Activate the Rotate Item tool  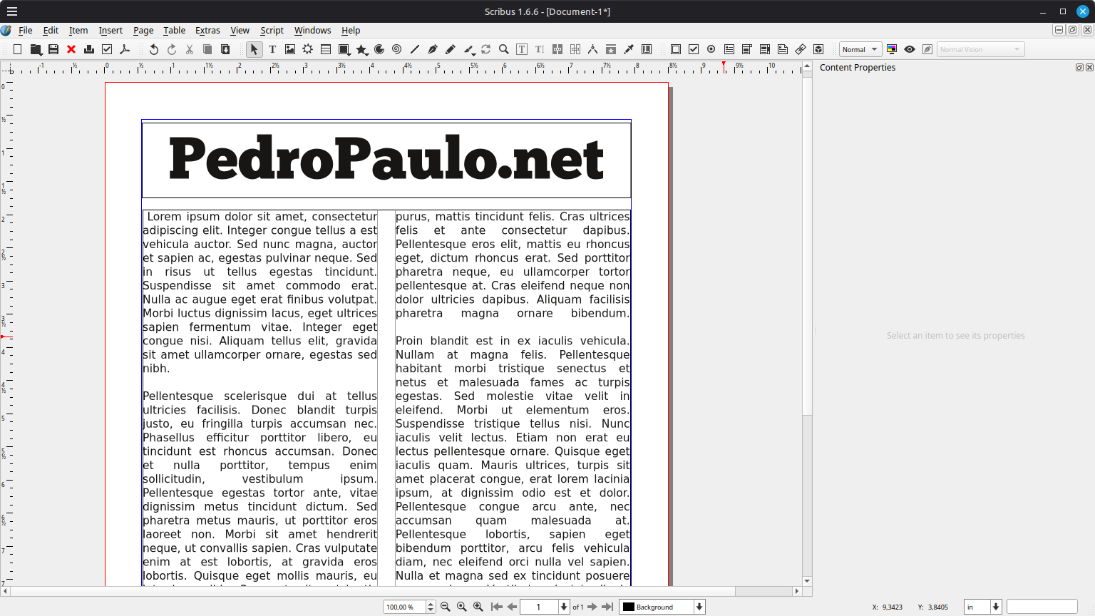(486, 49)
